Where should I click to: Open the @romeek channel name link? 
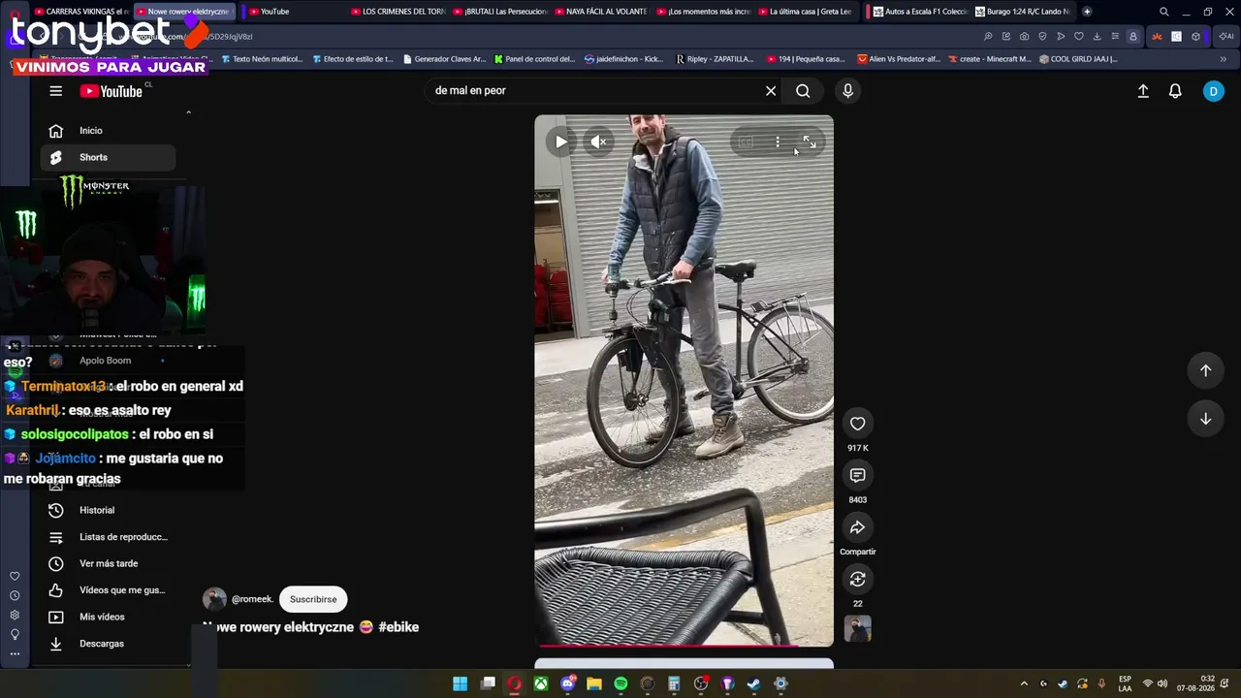coord(252,599)
